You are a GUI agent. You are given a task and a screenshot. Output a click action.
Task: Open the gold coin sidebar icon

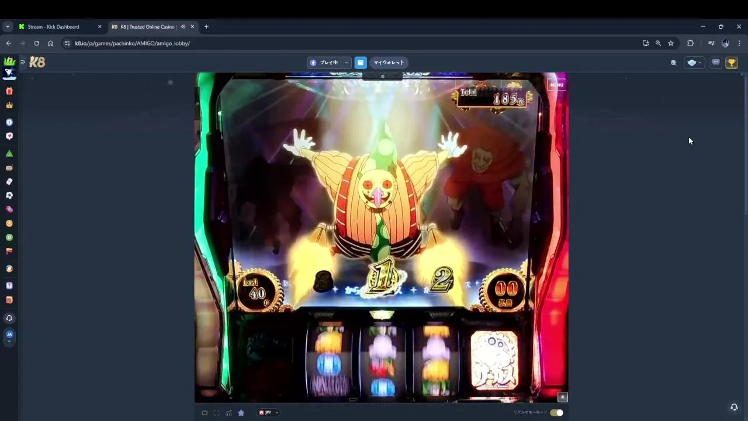[9, 223]
